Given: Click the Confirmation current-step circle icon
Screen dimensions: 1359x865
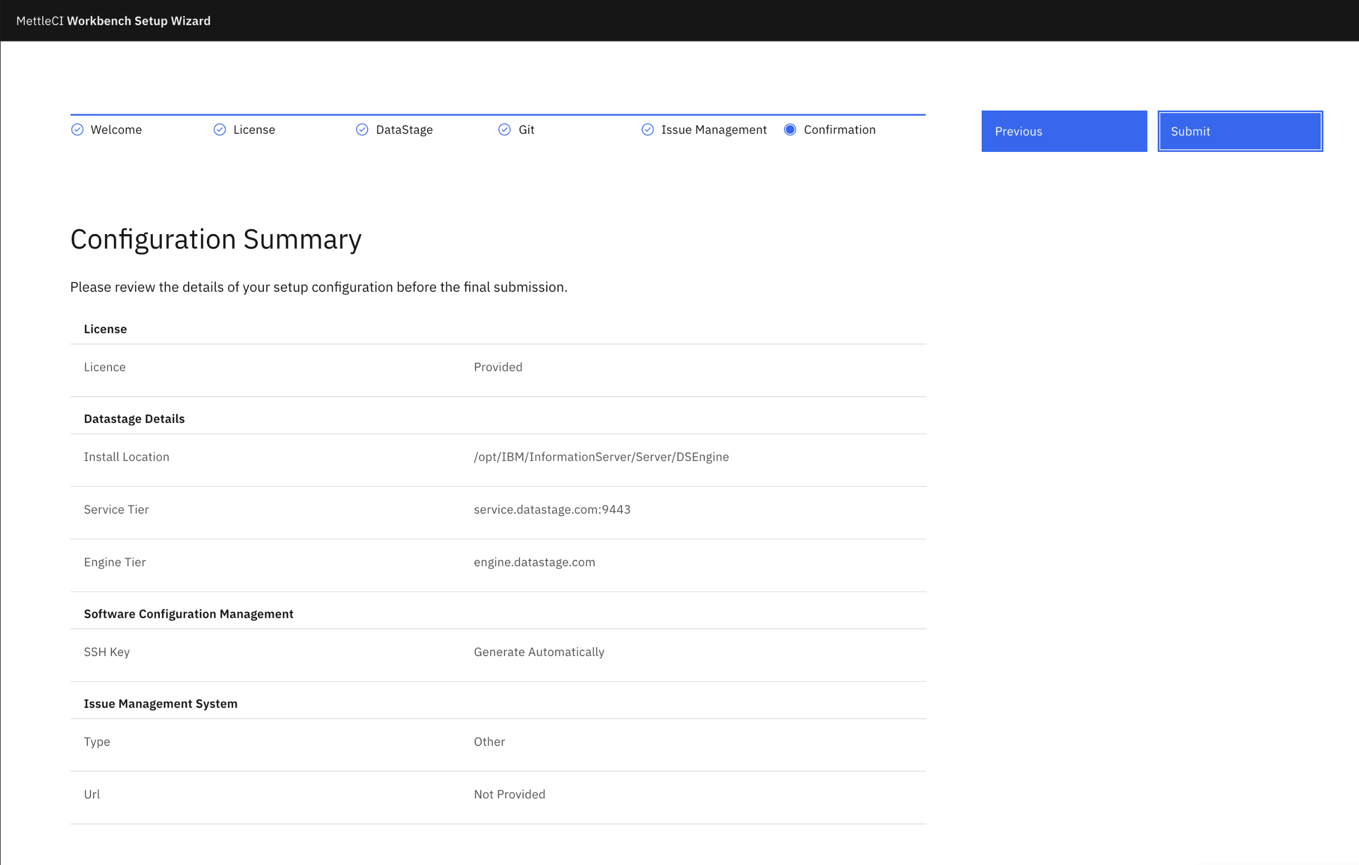Looking at the screenshot, I should coord(790,130).
